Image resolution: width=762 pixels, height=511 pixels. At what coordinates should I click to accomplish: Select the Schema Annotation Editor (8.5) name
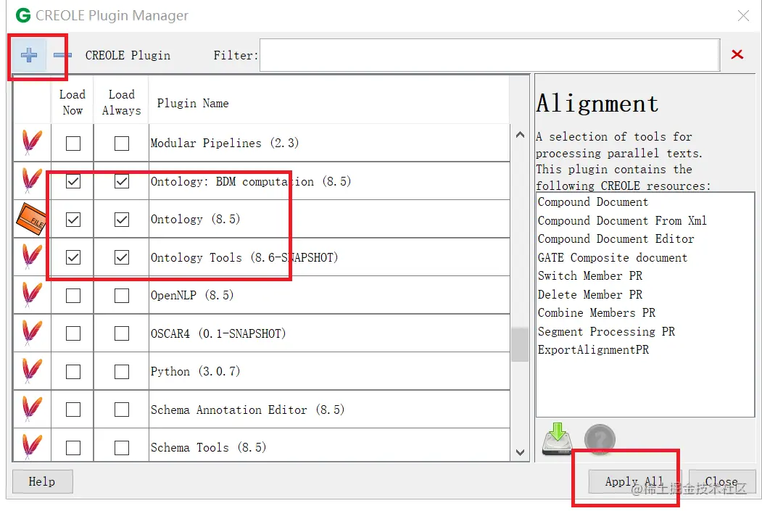247,410
